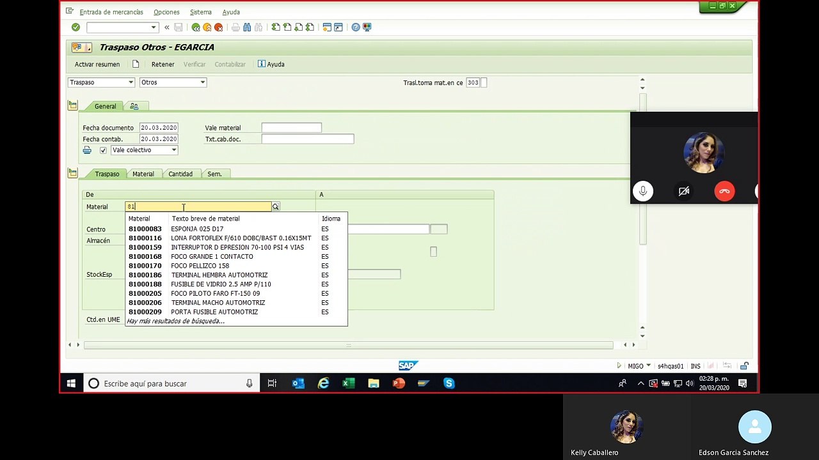
Task: Click the Retener button
Action: (163, 65)
